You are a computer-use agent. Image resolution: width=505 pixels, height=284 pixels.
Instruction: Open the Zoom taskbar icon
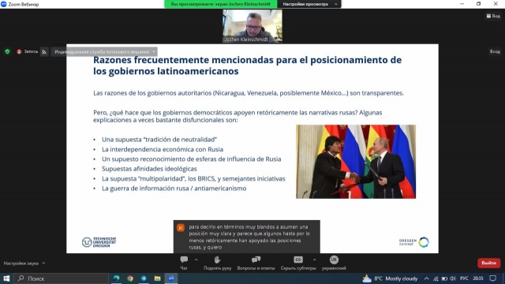(x=171, y=278)
